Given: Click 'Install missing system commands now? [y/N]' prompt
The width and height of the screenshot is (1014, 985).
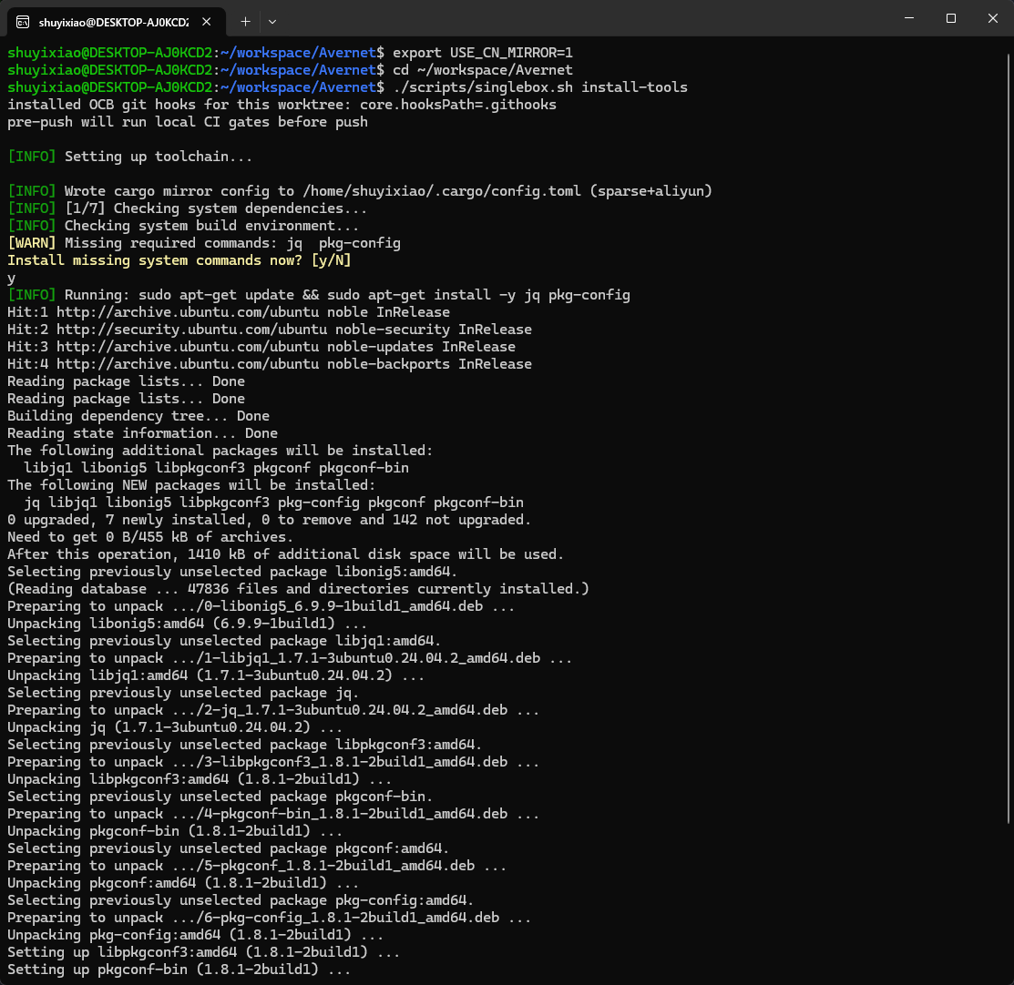Looking at the screenshot, I should [x=179, y=260].
